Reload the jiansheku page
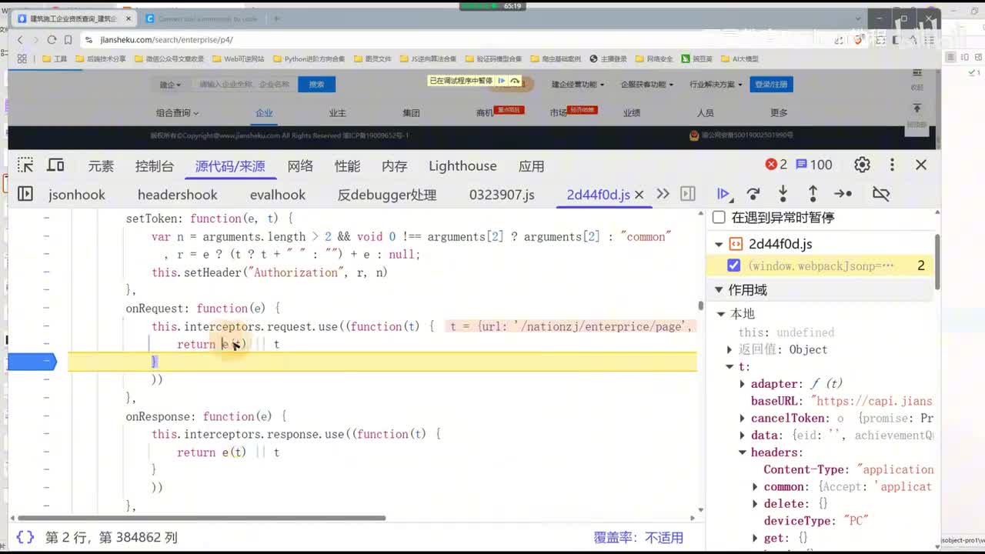The height and width of the screenshot is (554, 985). (52, 39)
